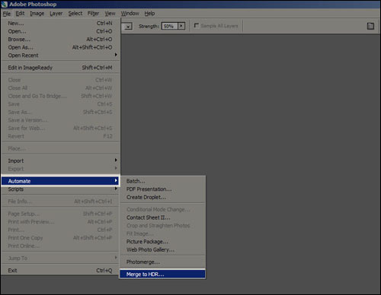The image size is (381, 295).
Task: Click the Photoshop feather icon in title bar
Action: pyautogui.click(x=5, y=4)
